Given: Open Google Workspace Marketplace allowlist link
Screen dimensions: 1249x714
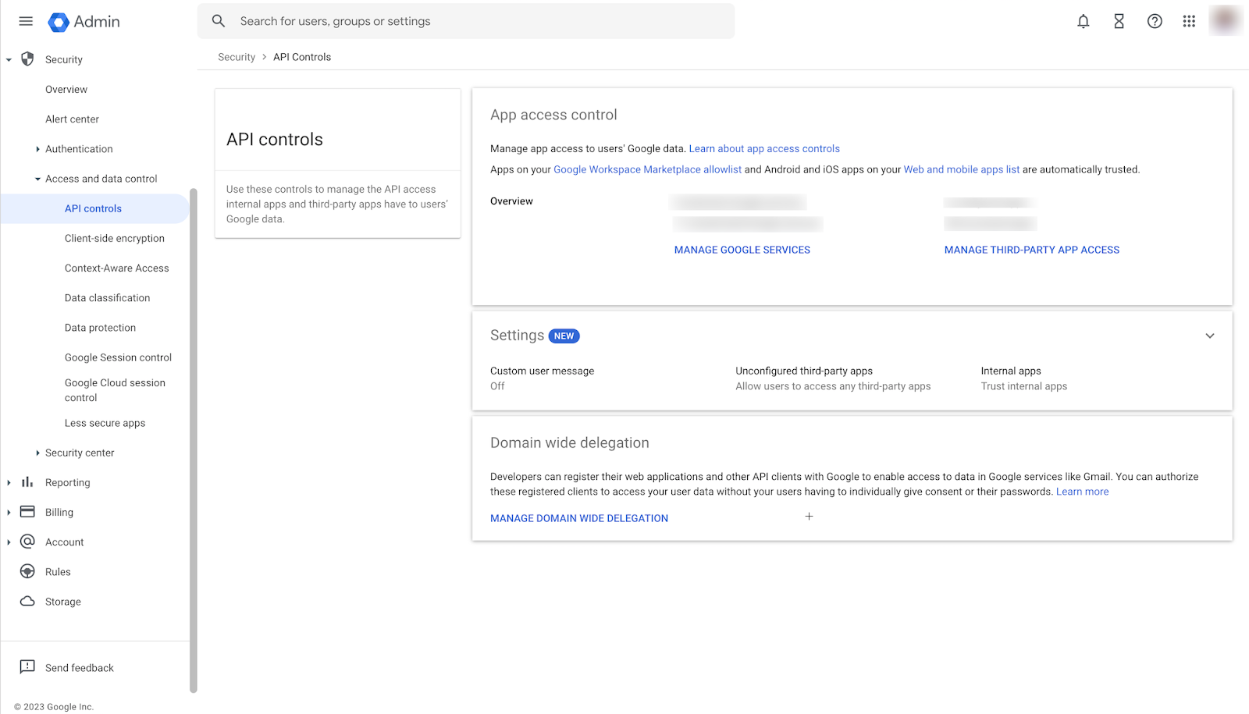Looking at the screenshot, I should pyautogui.click(x=648, y=169).
